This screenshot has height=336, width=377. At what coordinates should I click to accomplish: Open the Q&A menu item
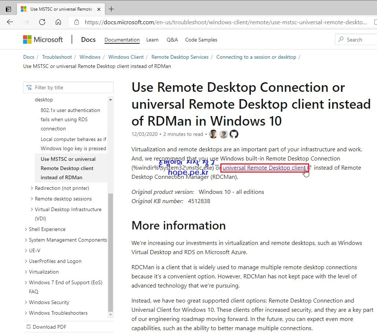point(172,40)
